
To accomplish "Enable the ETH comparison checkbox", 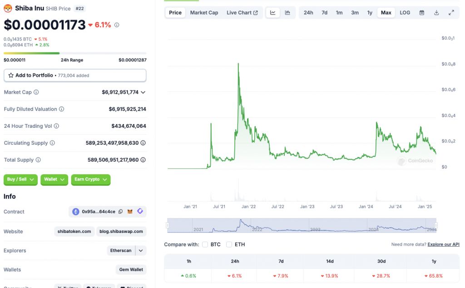I will (229, 244).
